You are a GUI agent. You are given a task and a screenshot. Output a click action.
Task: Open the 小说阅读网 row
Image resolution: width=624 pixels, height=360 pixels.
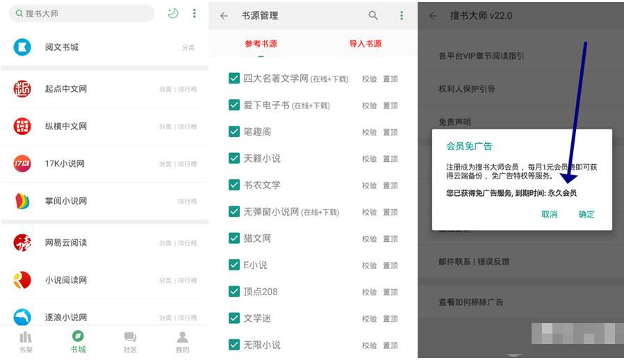coord(104,280)
